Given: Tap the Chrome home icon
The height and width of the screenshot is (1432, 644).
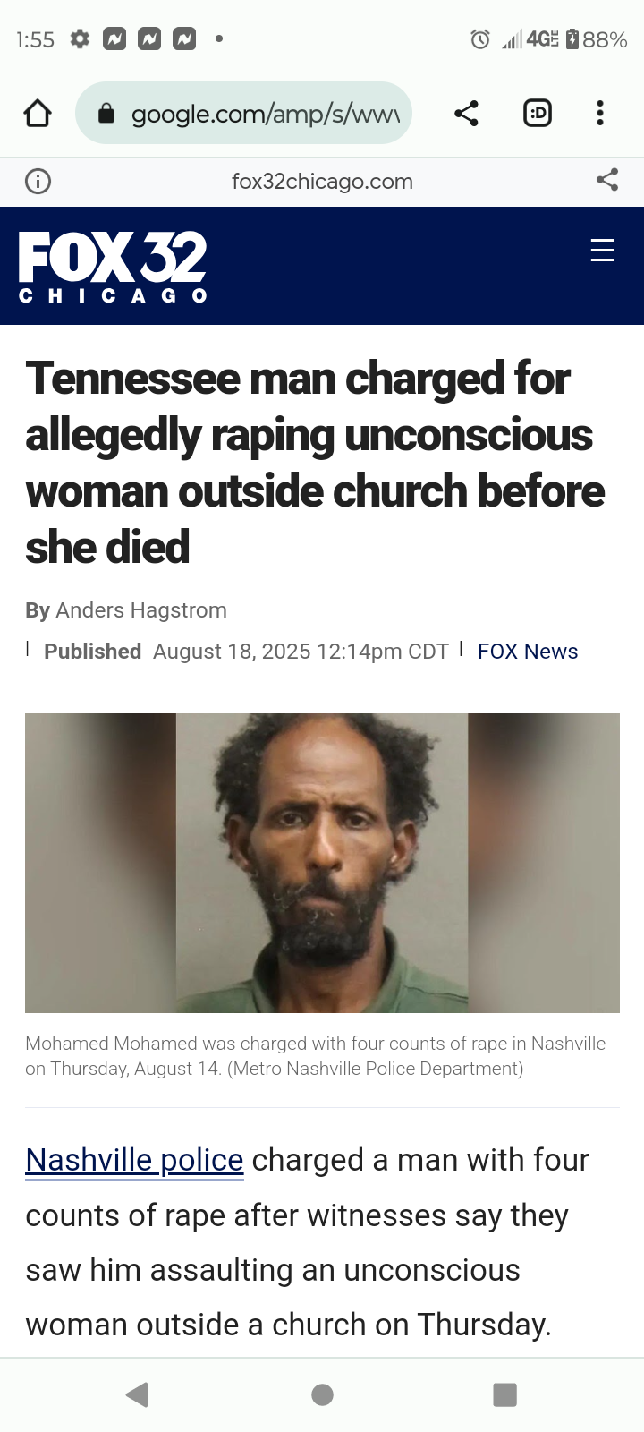Looking at the screenshot, I should coord(38,113).
